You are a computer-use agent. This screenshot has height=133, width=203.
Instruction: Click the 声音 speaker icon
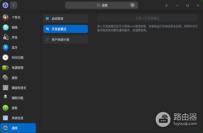[5, 37]
